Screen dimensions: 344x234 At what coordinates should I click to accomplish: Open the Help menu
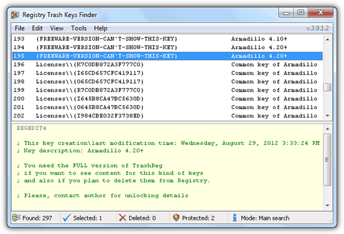tap(100, 28)
